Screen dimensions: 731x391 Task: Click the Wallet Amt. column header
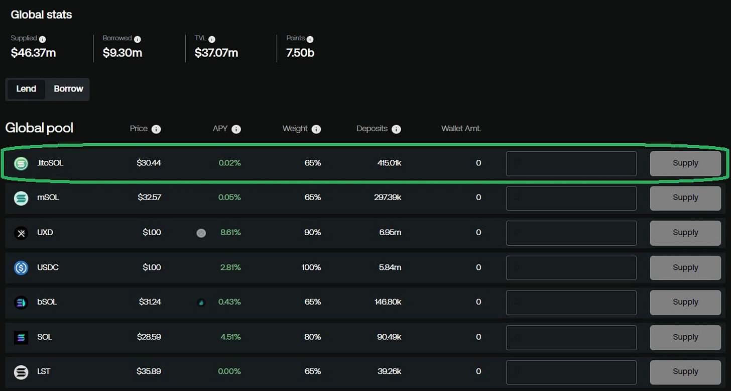(461, 129)
